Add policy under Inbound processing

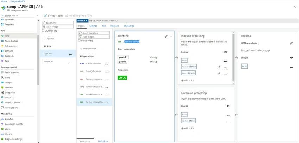(187, 80)
